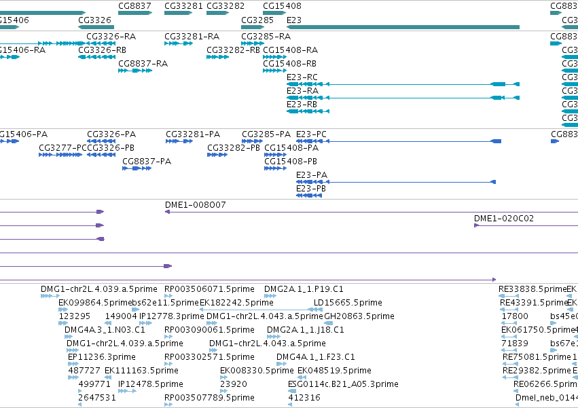
Task: Select EST DMG4A1_1.F23.C1
Action: pos(282,364)
